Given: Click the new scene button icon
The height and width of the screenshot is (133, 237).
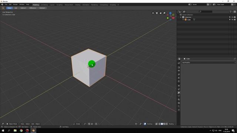Looking at the screenshot, I should 208,4.
